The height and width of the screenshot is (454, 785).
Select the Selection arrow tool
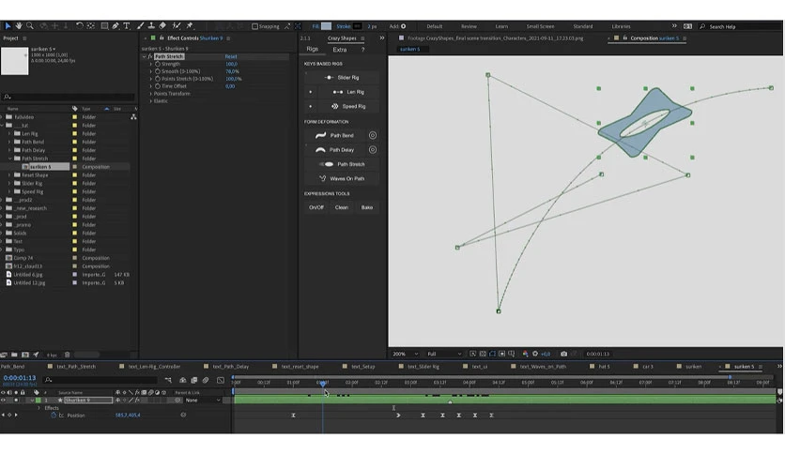coord(8,26)
